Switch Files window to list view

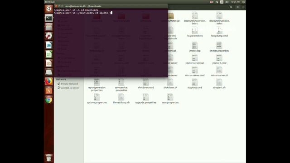tap(237, 7)
